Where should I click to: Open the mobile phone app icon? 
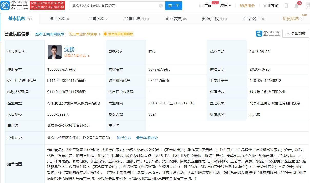click(286, 6)
